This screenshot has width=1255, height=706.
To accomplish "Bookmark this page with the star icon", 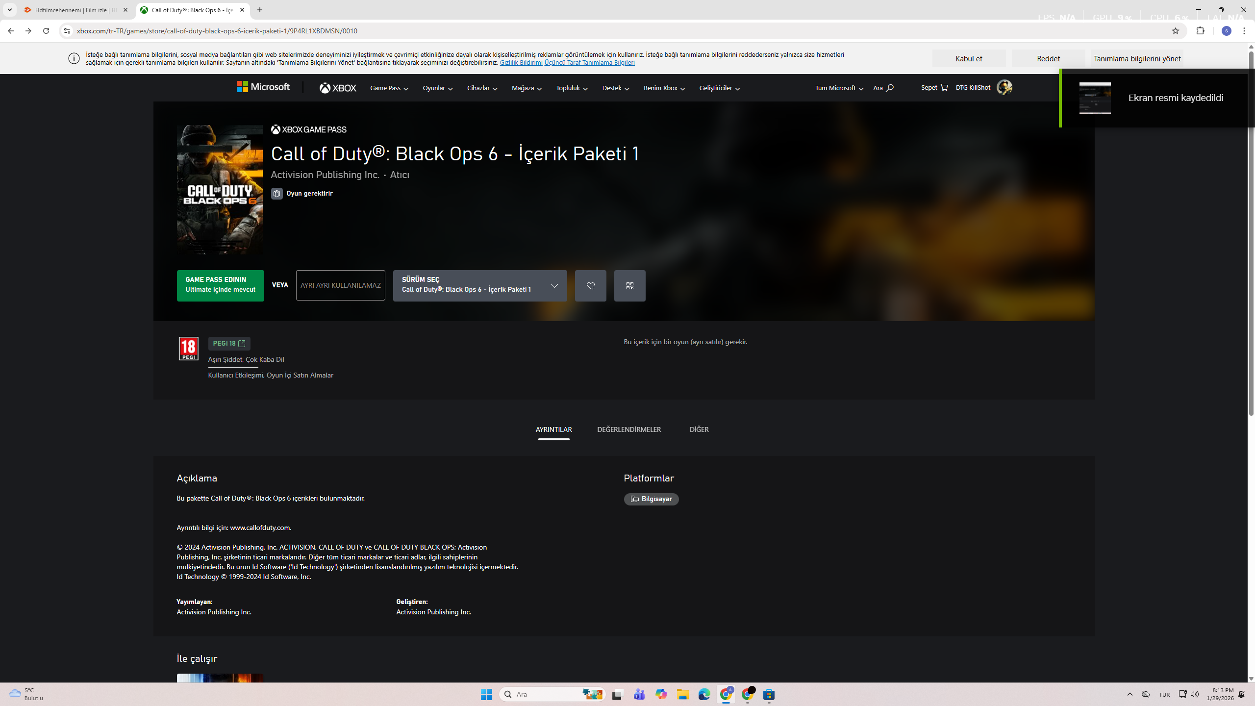I will pos(1175,31).
